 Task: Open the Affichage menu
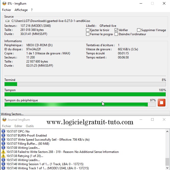pyautogui.click(x=21, y=10)
